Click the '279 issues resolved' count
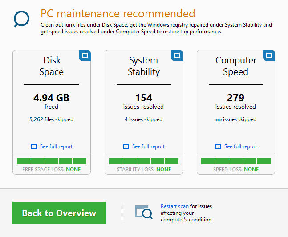This screenshot has width=288, height=237. pyautogui.click(x=236, y=98)
